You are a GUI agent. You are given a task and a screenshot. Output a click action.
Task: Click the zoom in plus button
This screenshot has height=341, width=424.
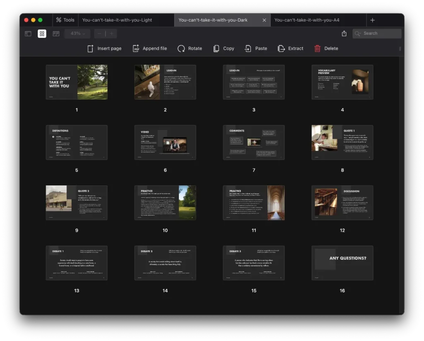click(x=111, y=34)
